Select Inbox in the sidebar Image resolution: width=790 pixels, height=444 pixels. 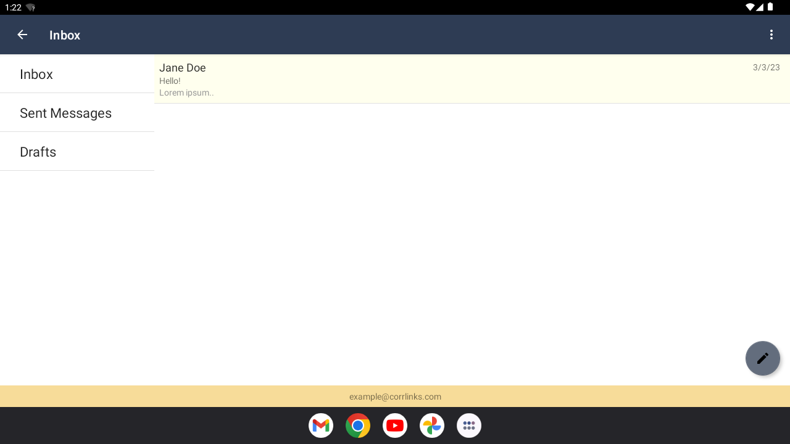pyautogui.click(x=77, y=74)
